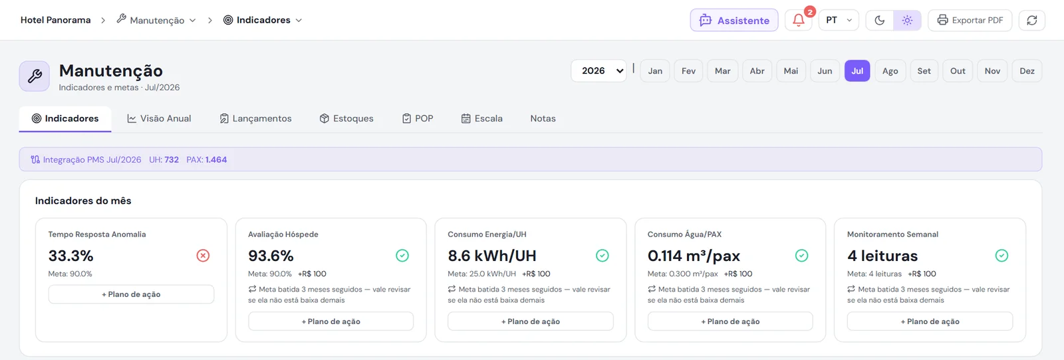Click the clipboard icon on Lançamentos tab
1064x360 pixels.
[224, 118]
